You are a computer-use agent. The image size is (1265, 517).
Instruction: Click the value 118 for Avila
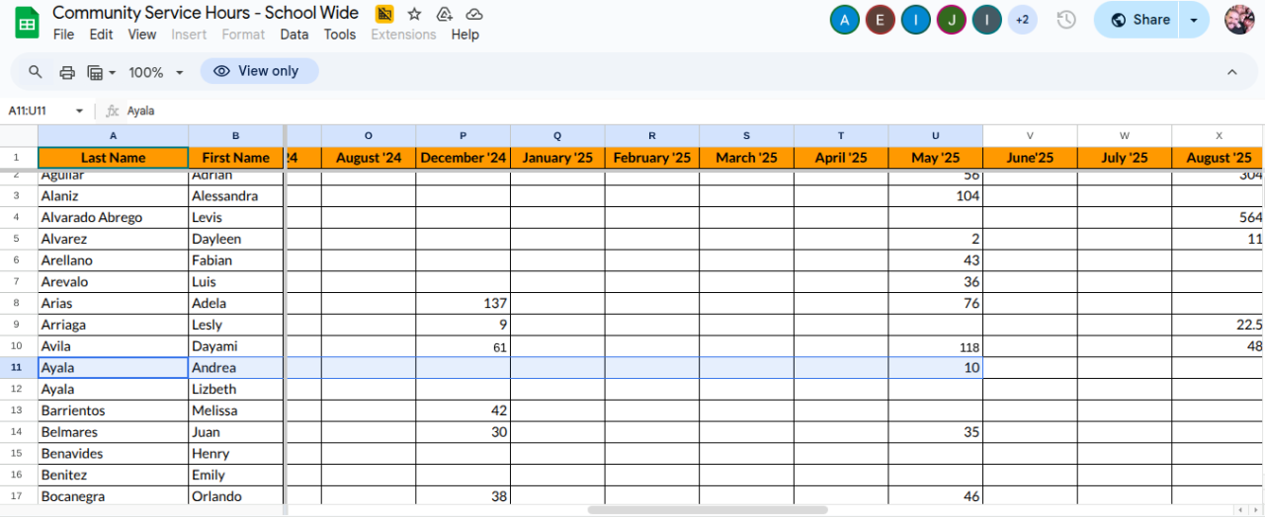935,346
